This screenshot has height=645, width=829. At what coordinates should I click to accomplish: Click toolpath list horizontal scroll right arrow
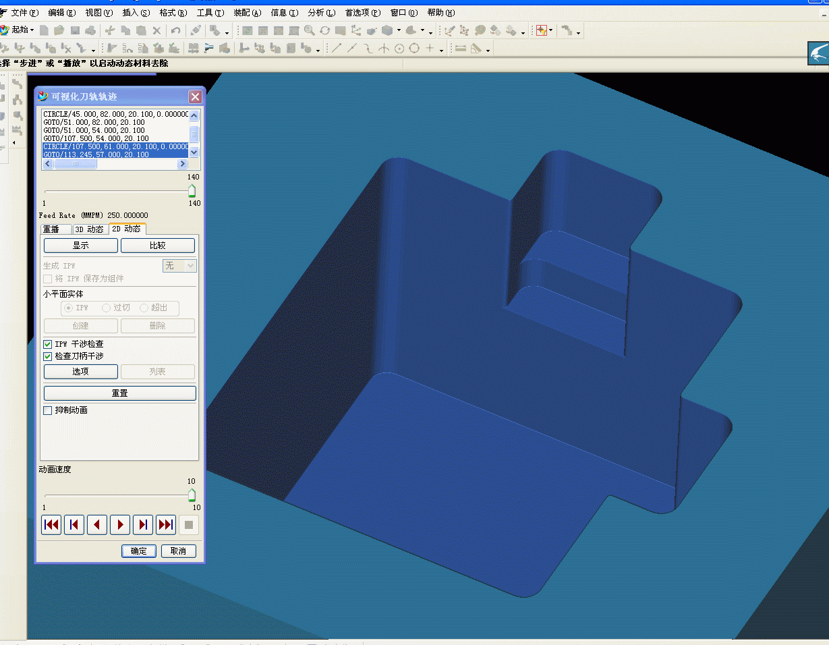(183, 163)
